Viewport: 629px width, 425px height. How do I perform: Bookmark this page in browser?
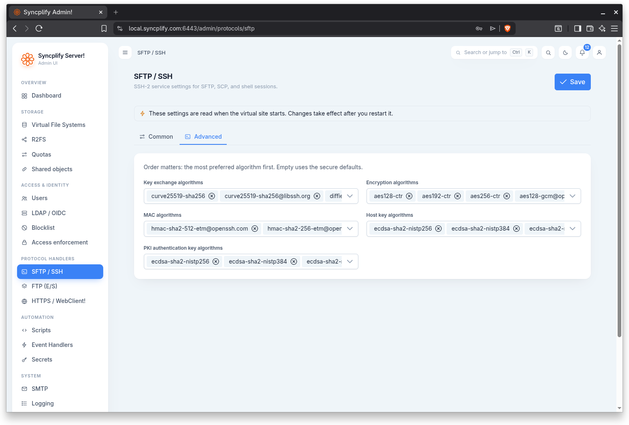pos(104,28)
